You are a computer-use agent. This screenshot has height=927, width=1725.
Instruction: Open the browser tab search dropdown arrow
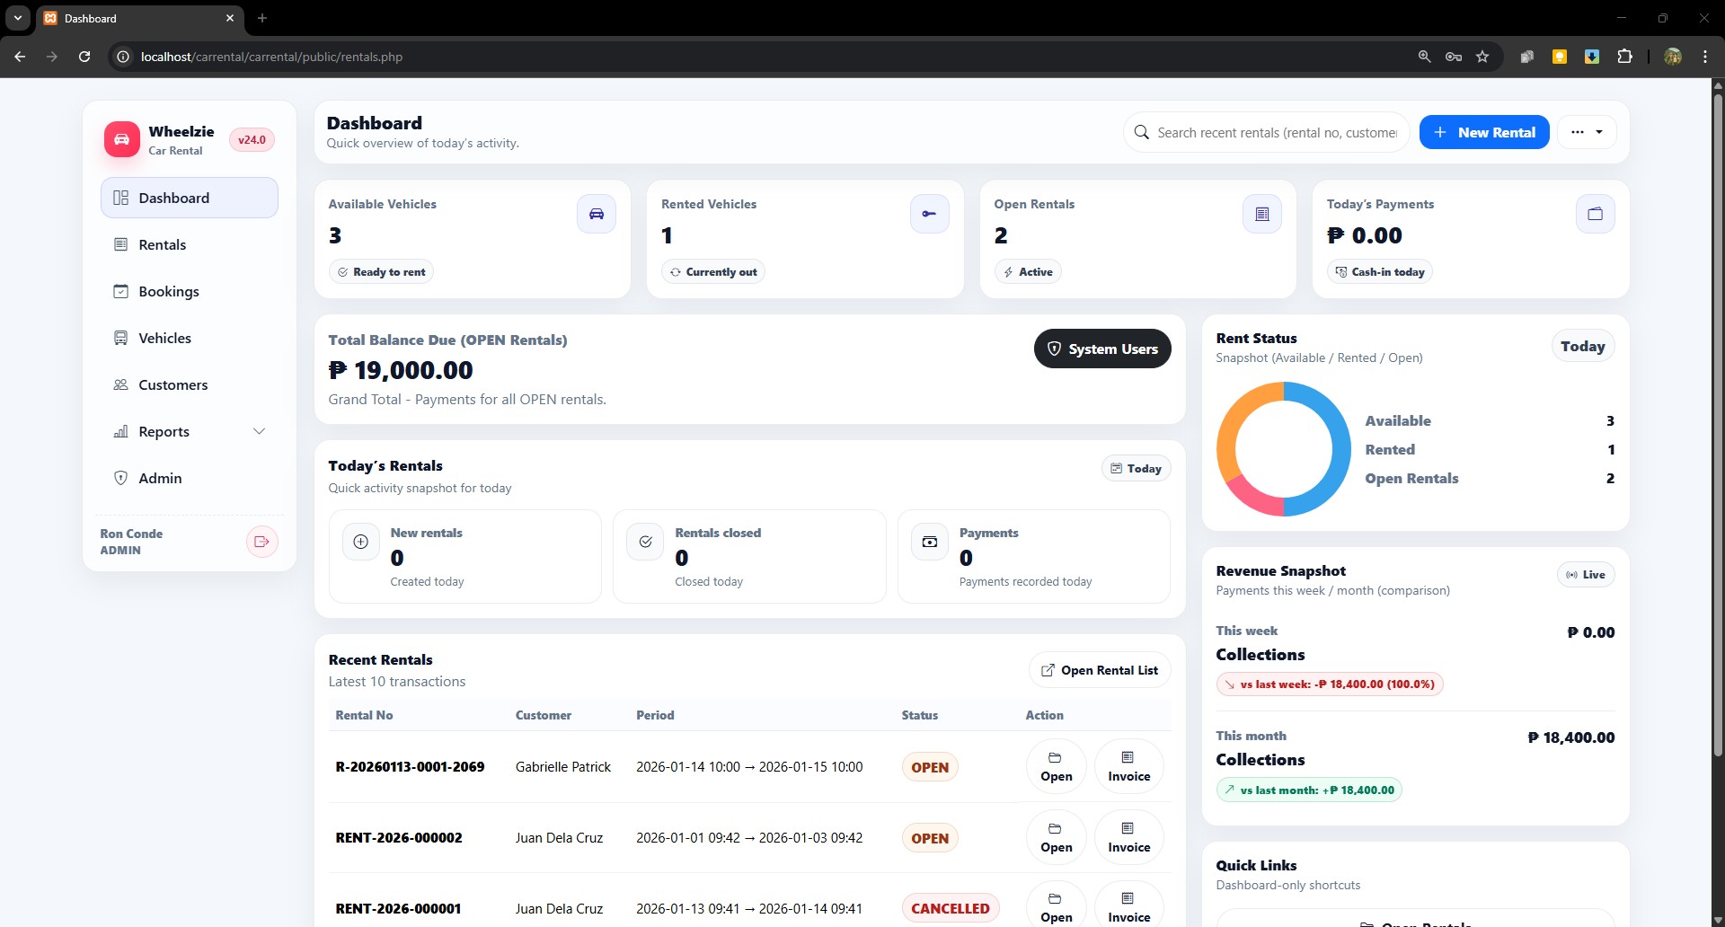pyautogui.click(x=17, y=18)
